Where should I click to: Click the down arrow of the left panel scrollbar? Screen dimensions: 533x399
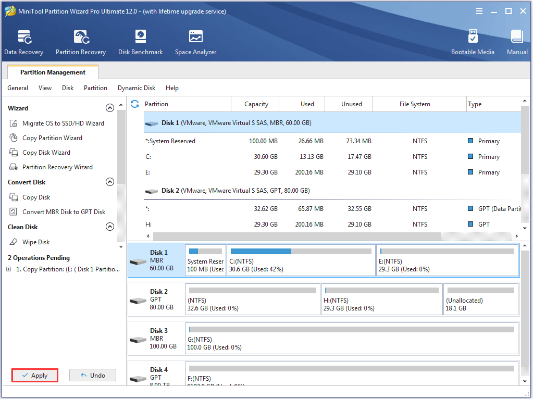click(121, 247)
